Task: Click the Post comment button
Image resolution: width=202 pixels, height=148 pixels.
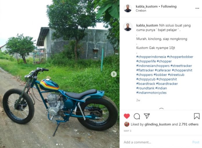Action: [x=196, y=142]
